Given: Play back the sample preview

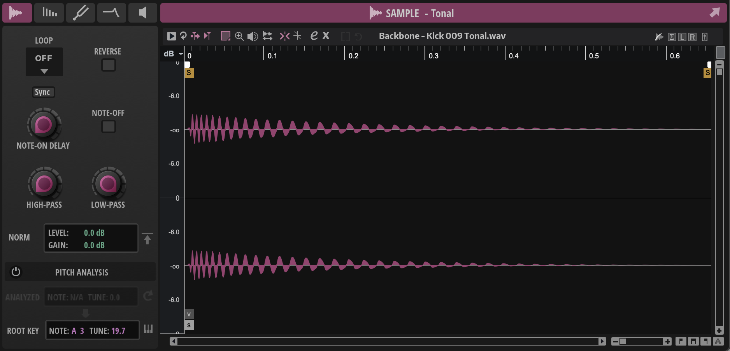Looking at the screenshot, I should (x=172, y=36).
